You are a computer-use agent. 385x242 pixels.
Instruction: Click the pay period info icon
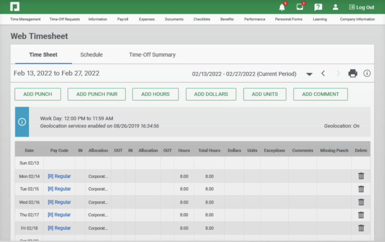tap(367, 73)
